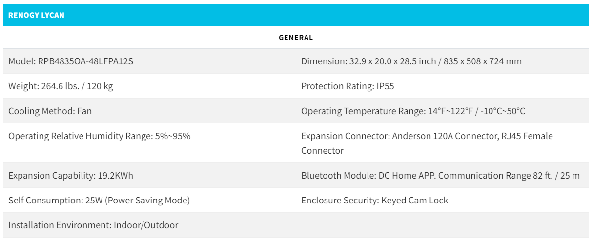Image resolution: width=593 pixels, height=241 pixels.
Task: Select the Protection Rating cell
Action: 348,86
